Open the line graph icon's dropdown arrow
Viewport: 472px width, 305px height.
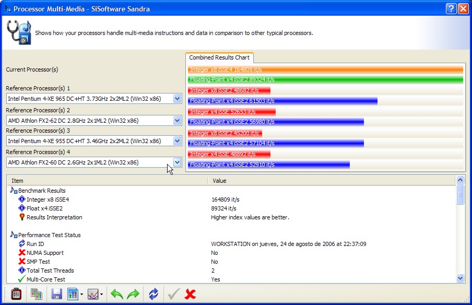point(101,294)
